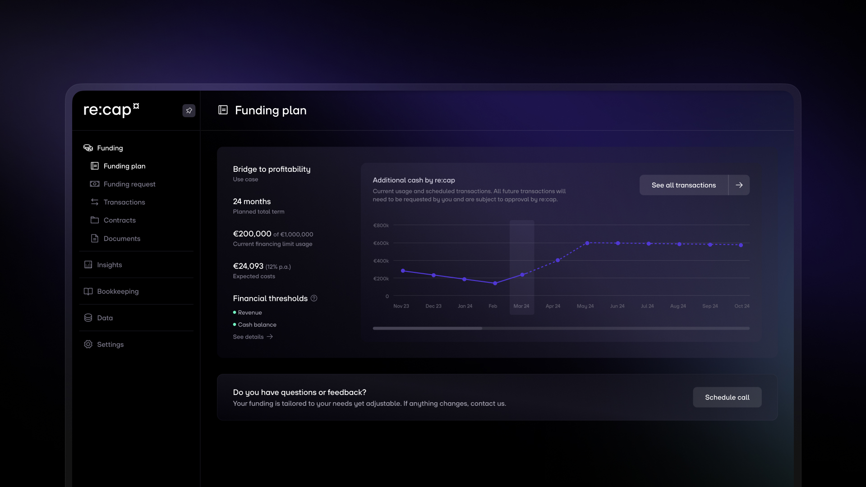Open the Settings menu item
Screen dimensions: 866x487
(x=110, y=345)
